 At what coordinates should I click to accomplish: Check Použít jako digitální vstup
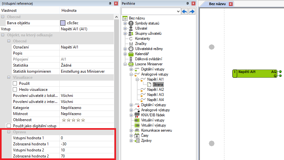tap(9, 126)
